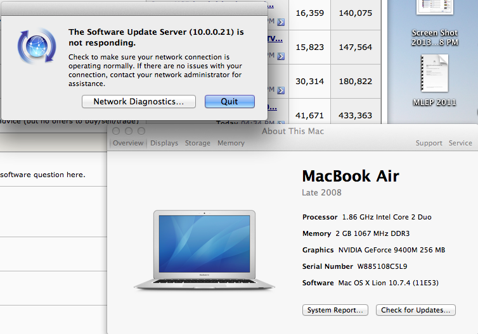
Task: Click the MacBook Air heading
Action: click(351, 176)
